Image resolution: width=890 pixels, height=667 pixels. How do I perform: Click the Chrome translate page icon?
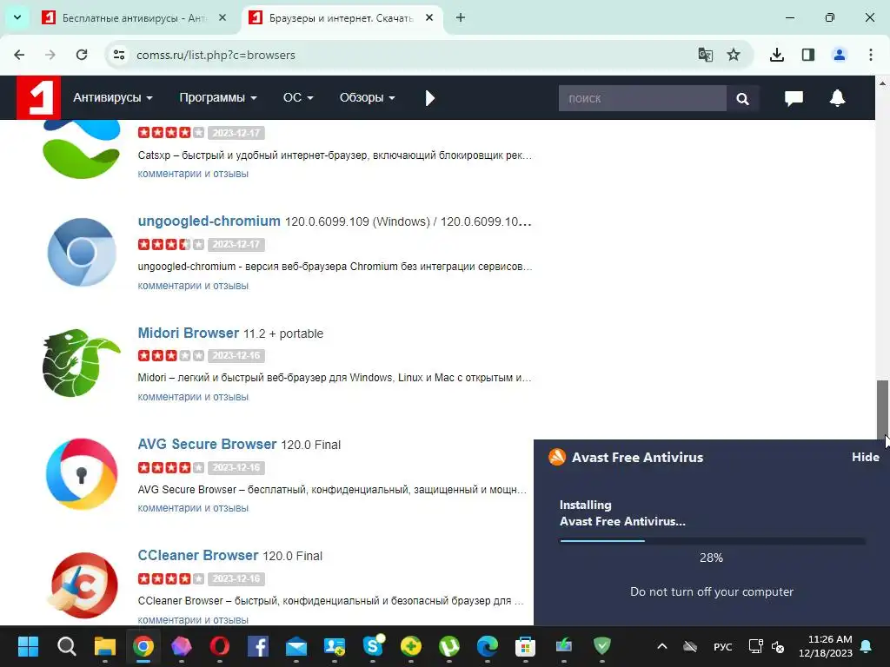pyautogui.click(x=705, y=55)
